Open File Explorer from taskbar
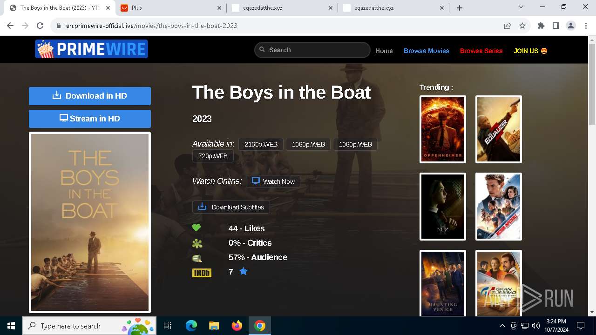This screenshot has height=335, width=596. (x=214, y=326)
